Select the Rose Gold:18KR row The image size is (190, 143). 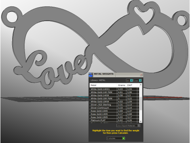pos(114,117)
